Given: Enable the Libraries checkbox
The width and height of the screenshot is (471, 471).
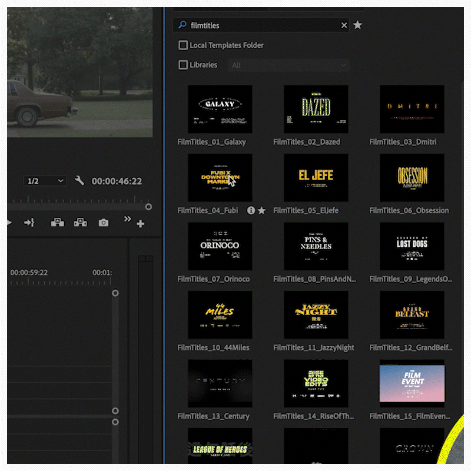Looking at the screenshot, I should coord(183,65).
